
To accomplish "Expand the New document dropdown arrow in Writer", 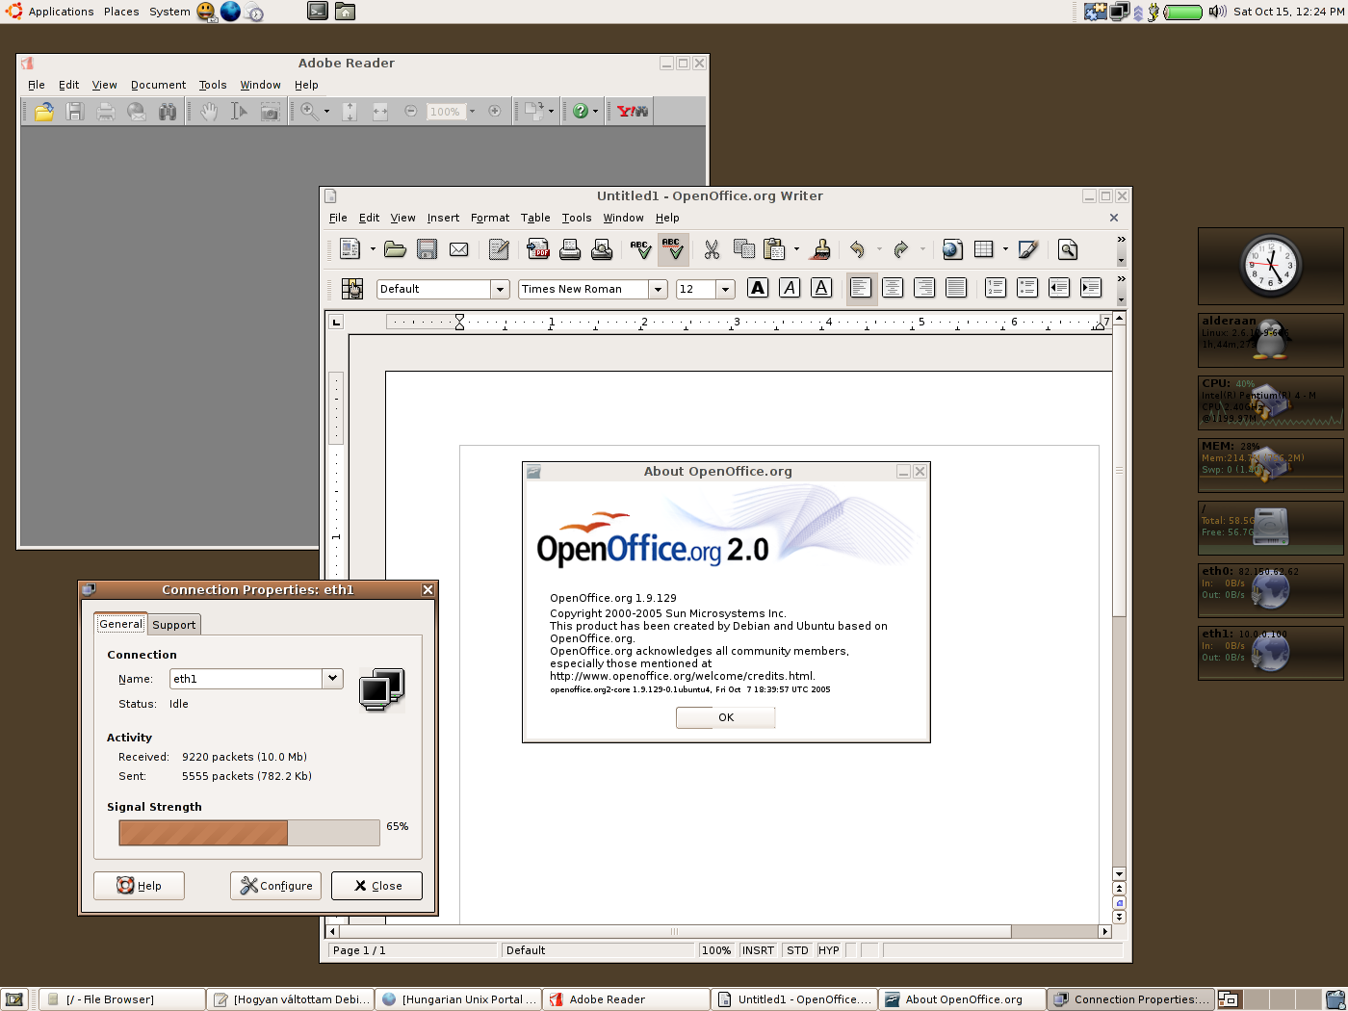I will coord(373,249).
